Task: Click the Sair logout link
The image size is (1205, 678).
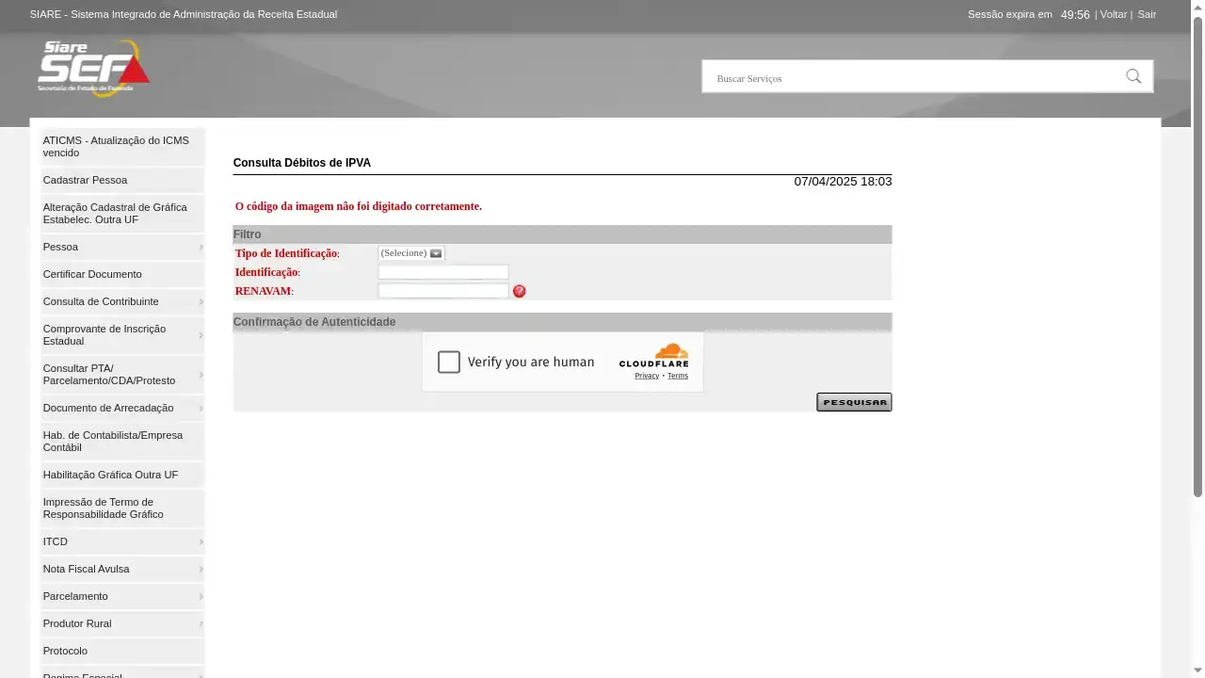Action: (1147, 14)
